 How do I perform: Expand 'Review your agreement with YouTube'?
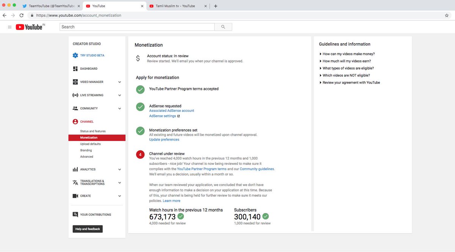(x=350, y=83)
